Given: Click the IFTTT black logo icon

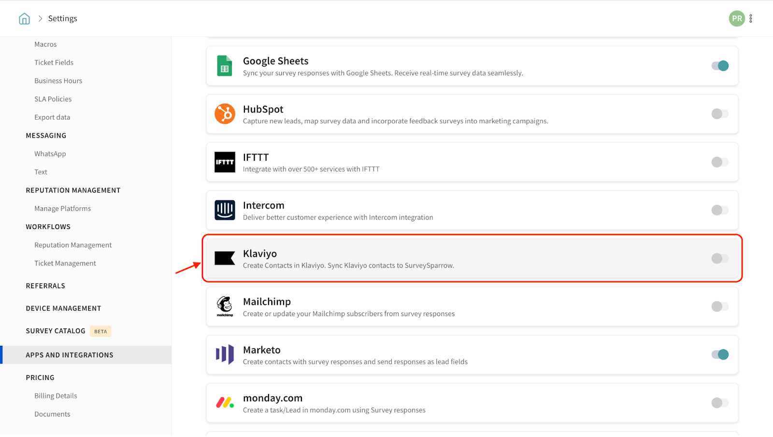Looking at the screenshot, I should point(225,162).
